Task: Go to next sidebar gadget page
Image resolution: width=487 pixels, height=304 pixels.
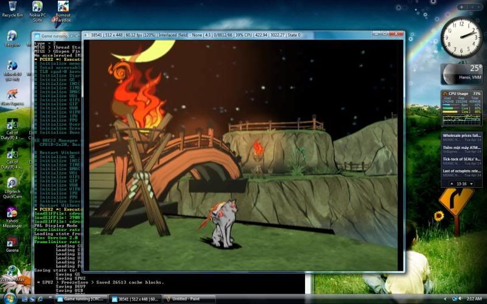Action: [478, 7]
